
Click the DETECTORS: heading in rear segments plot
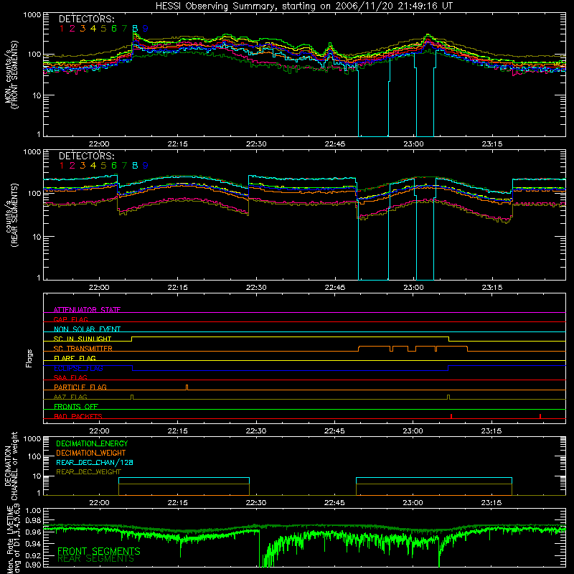click(87, 156)
